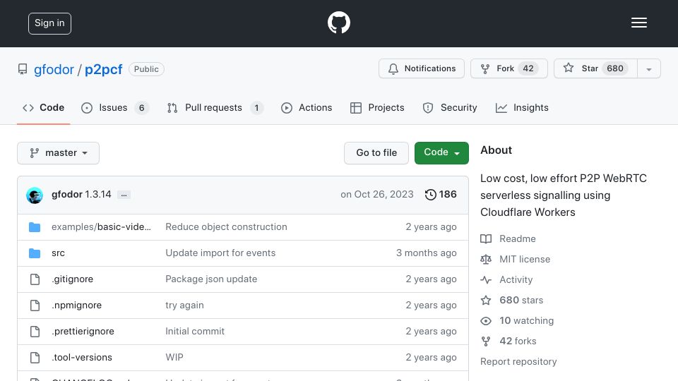Open the 'Reduce object construction' commit
Screen dimensions: 678x381
226,226
